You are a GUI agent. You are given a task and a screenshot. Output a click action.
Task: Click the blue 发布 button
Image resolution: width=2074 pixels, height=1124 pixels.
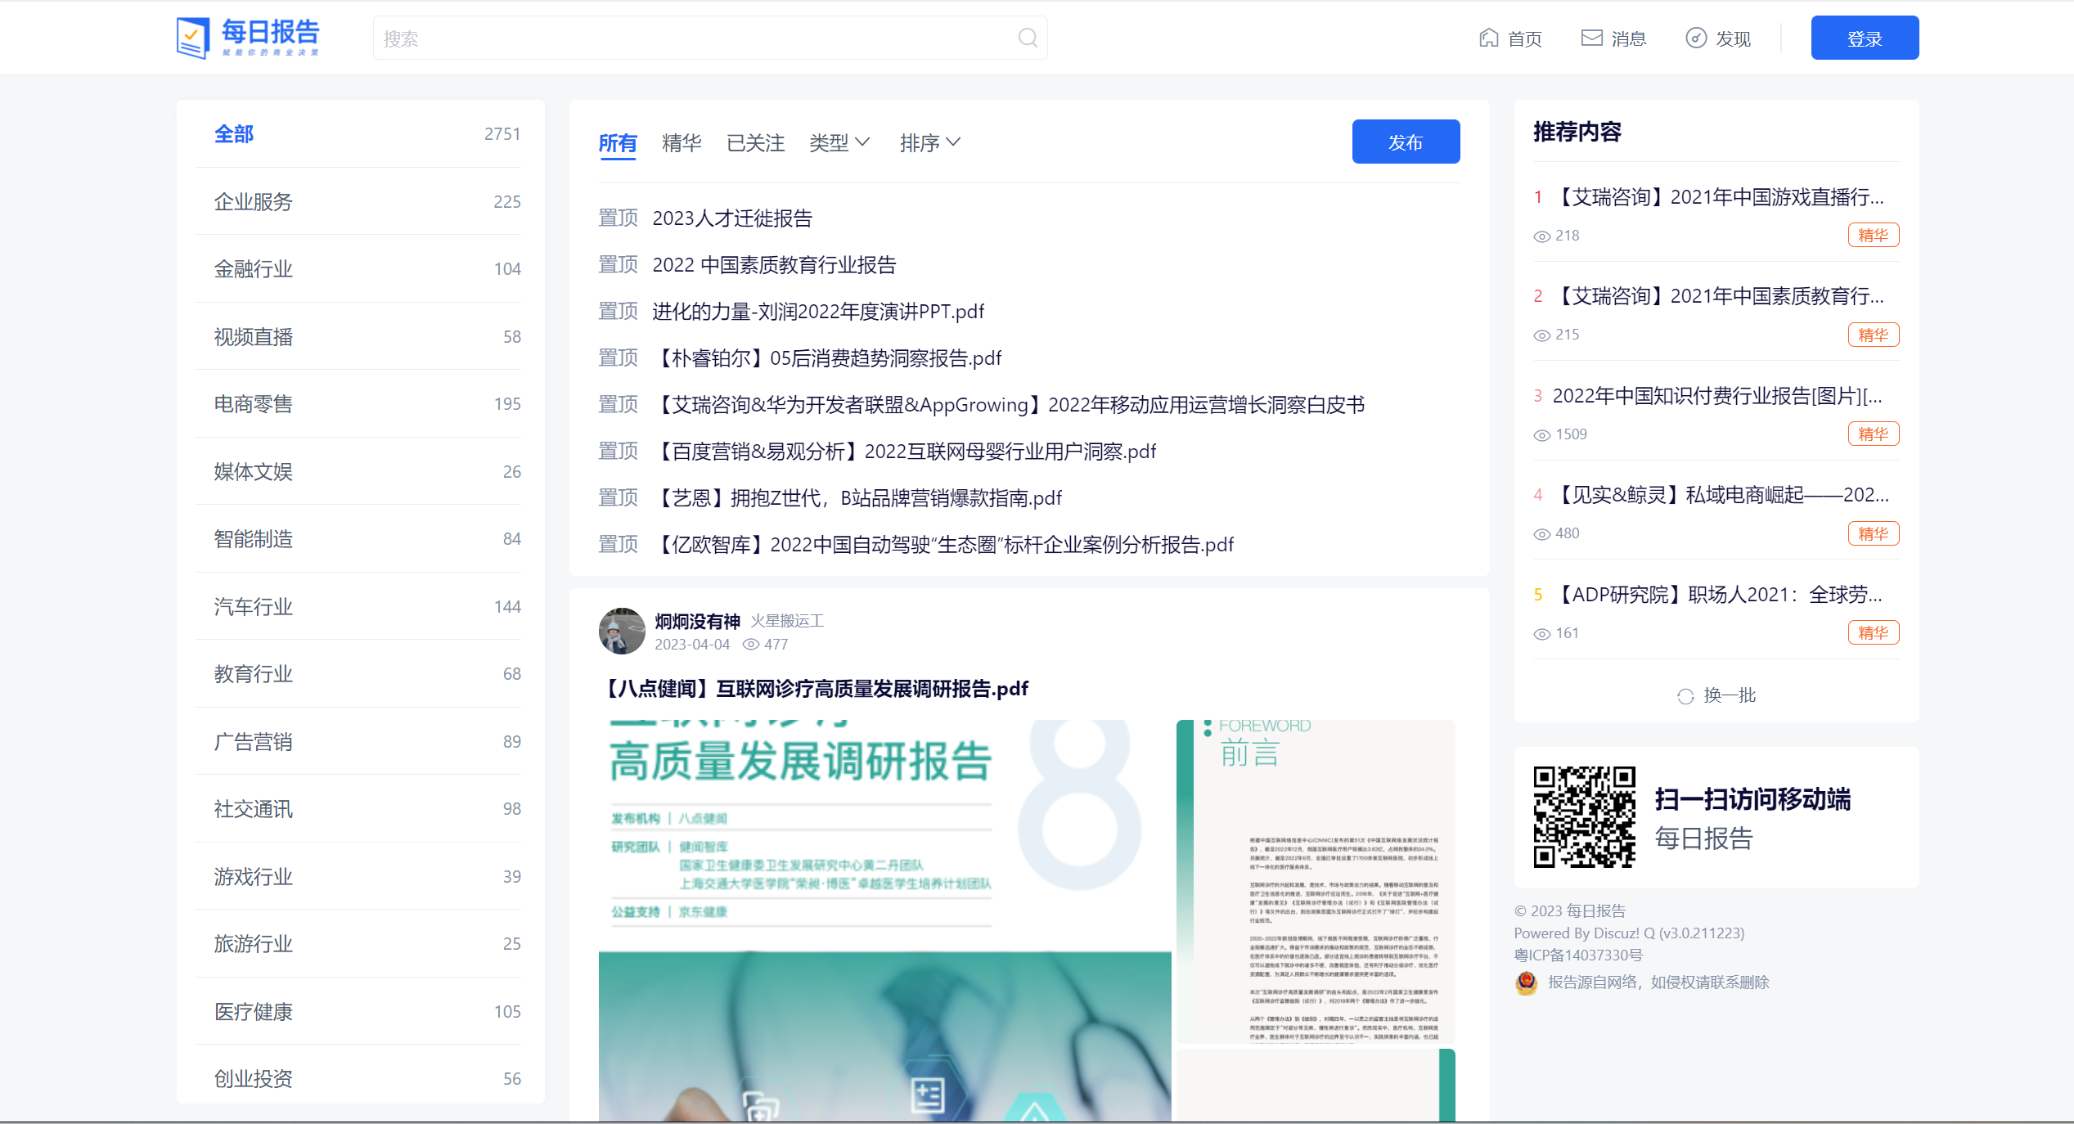1405,142
